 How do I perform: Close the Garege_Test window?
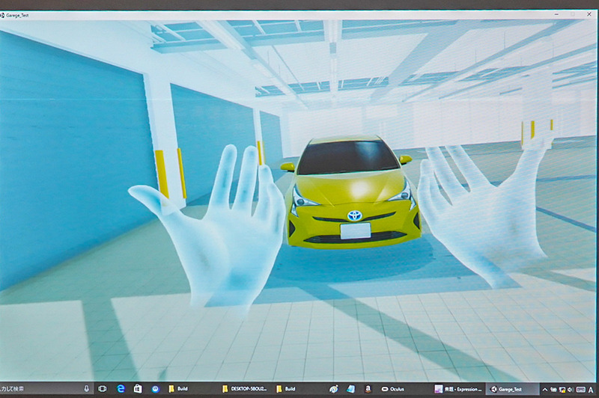click(x=589, y=14)
